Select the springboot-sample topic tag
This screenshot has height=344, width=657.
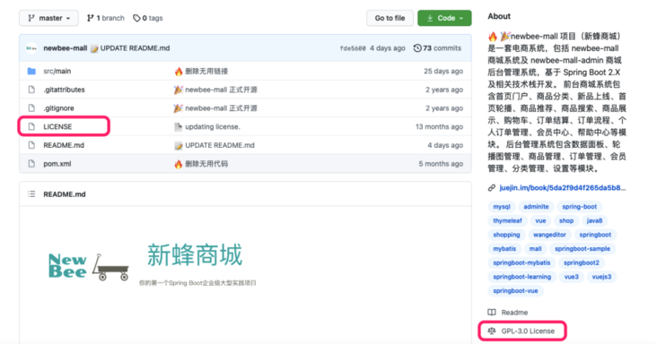coord(583,249)
